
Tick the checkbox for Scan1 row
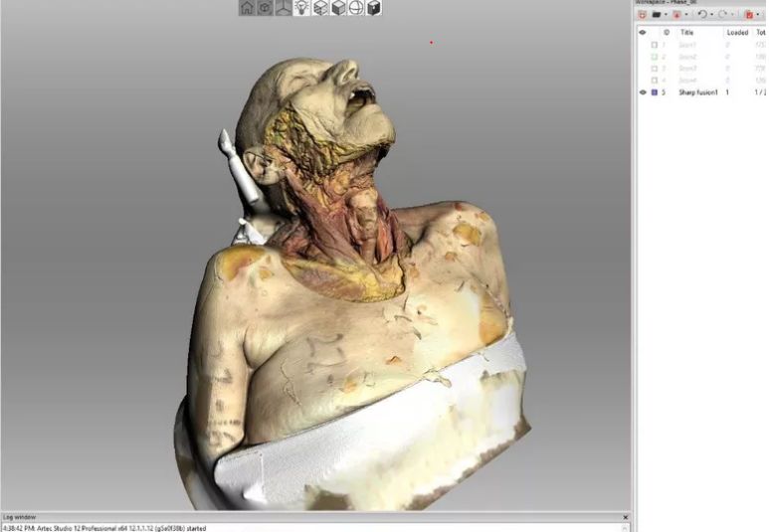(x=655, y=45)
